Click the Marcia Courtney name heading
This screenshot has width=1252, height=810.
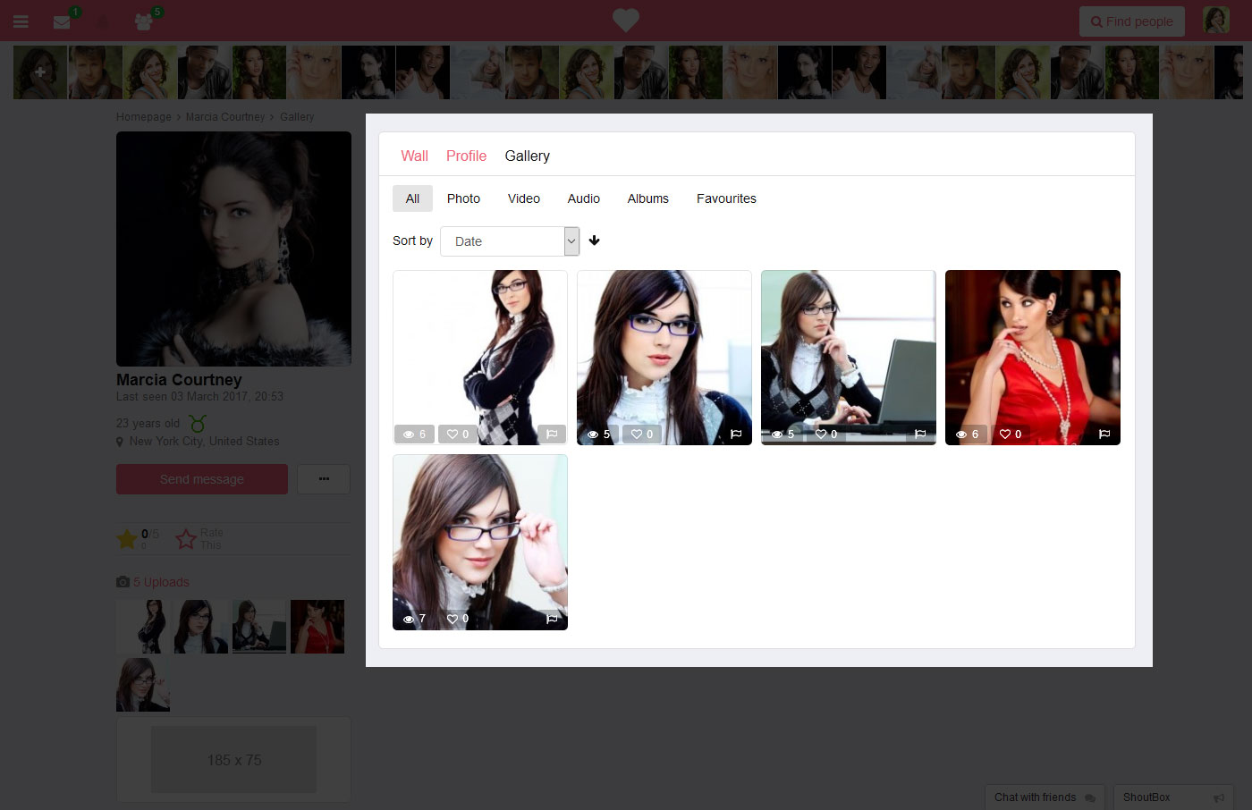click(179, 380)
